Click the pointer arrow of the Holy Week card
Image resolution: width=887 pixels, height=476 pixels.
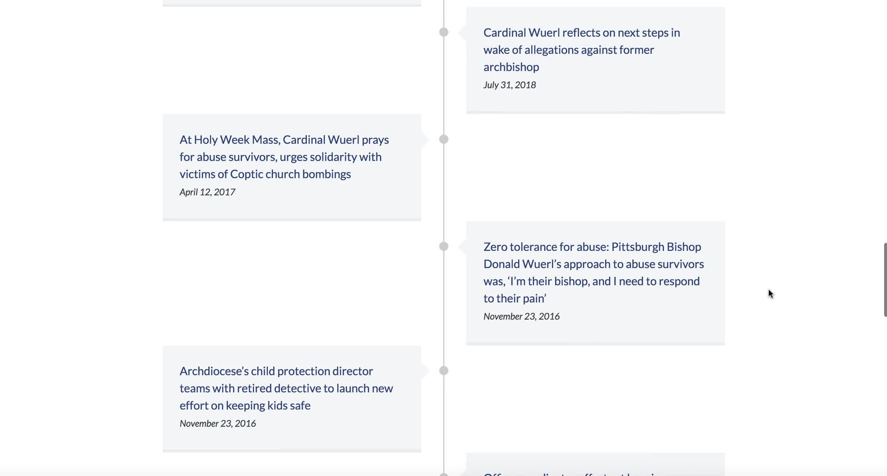pos(425,139)
